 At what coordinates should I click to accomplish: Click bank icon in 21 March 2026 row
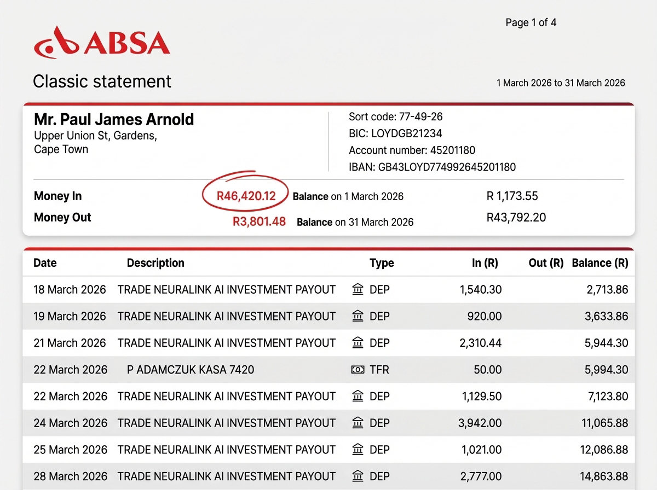point(358,343)
